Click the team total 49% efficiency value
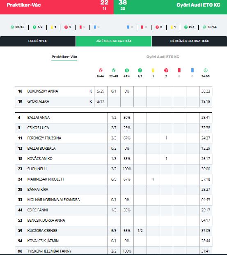The height and width of the screenshot is (255, 227). click(x=127, y=76)
